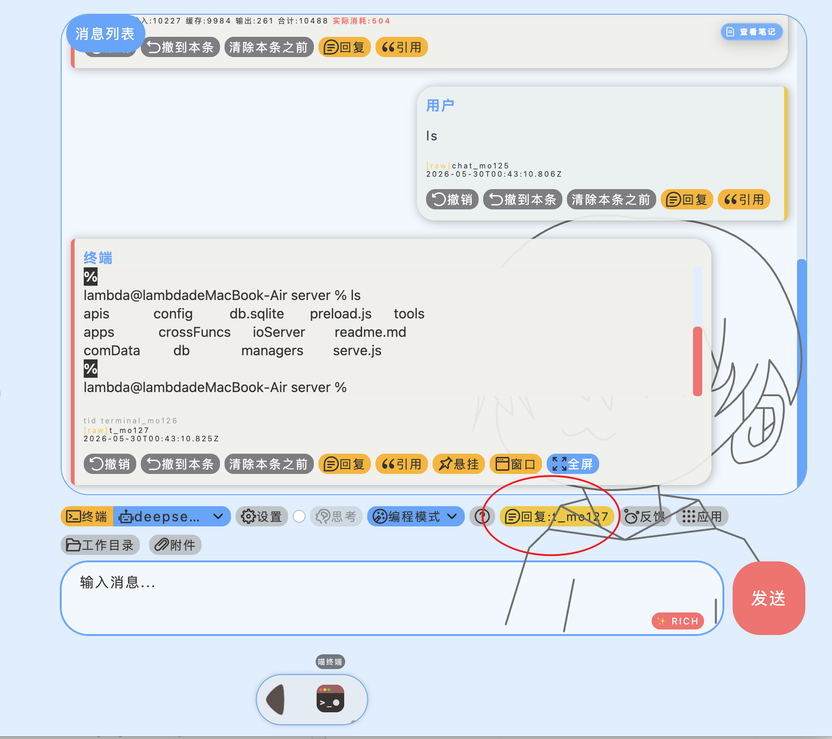Click the readme.md filename in terminal output
832x739 pixels.
pyautogui.click(x=370, y=332)
